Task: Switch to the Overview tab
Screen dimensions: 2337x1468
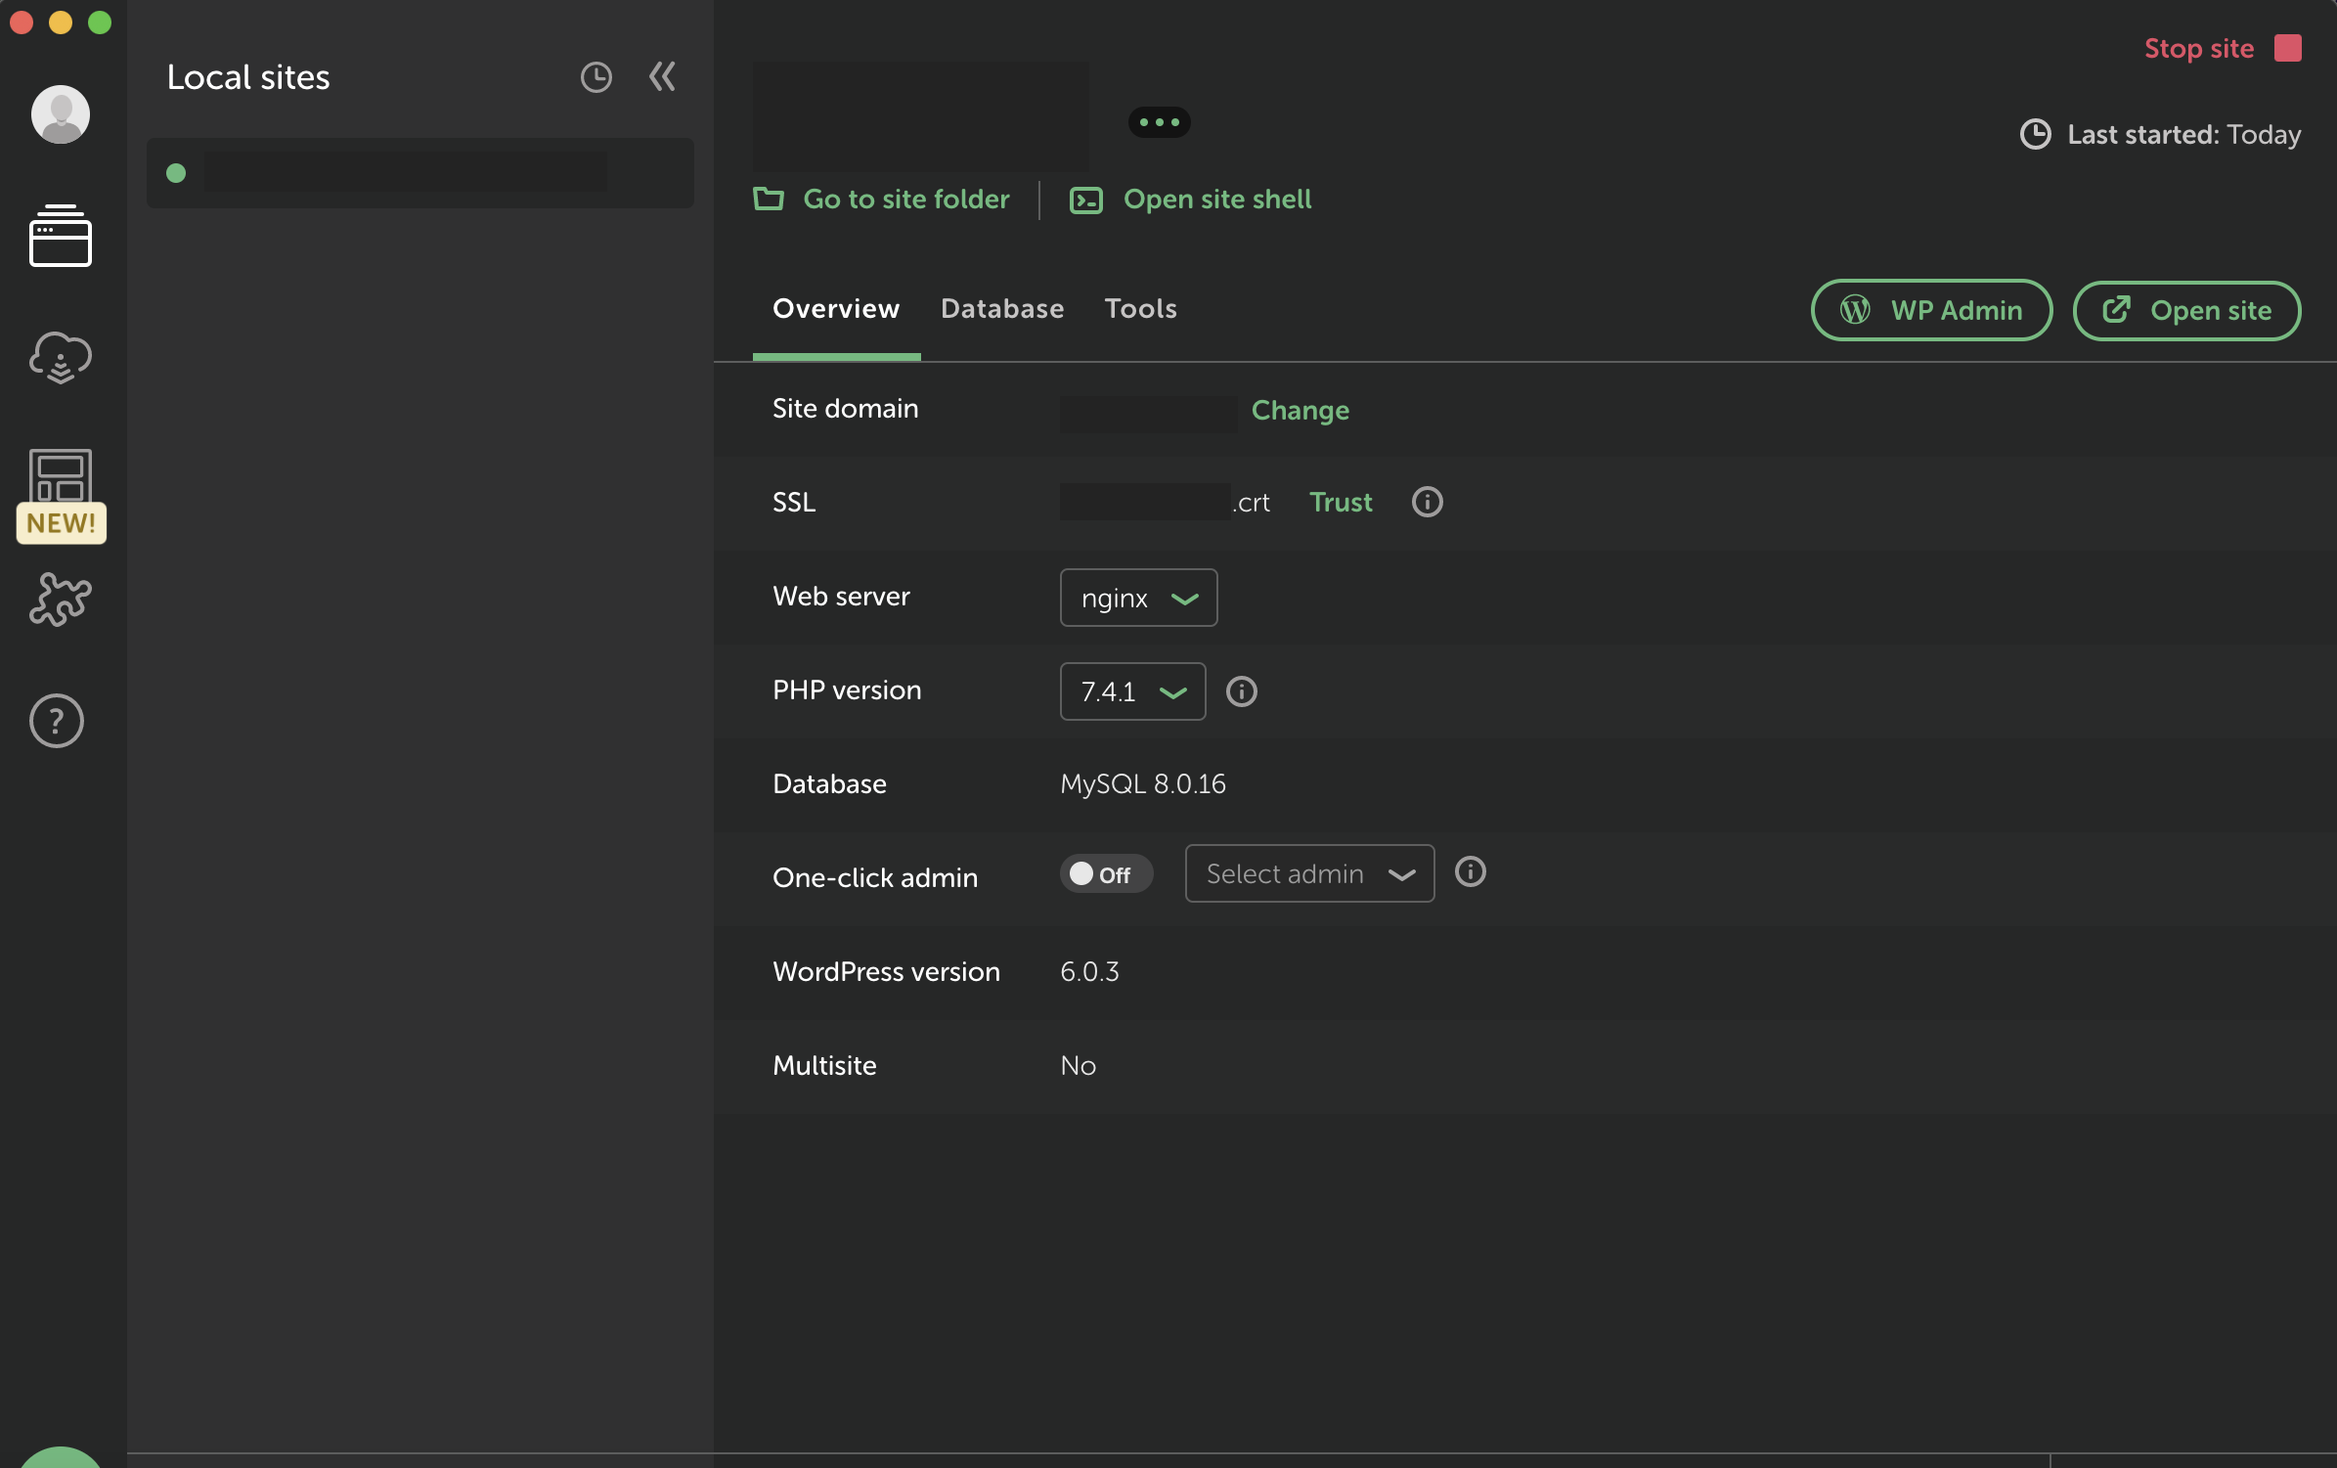Action: (836, 308)
